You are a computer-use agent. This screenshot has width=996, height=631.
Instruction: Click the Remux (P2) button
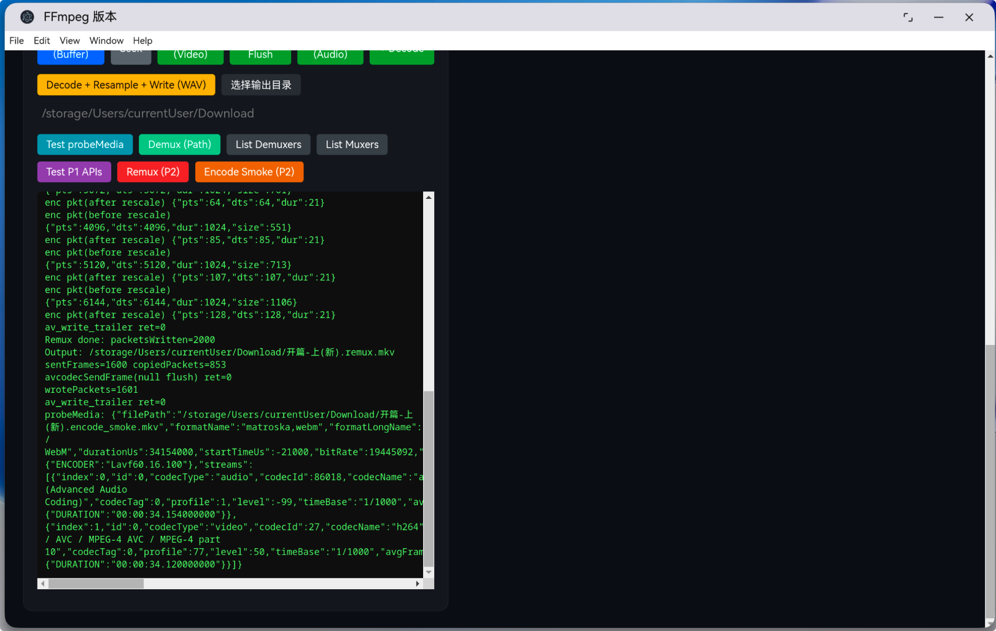(x=153, y=172)
